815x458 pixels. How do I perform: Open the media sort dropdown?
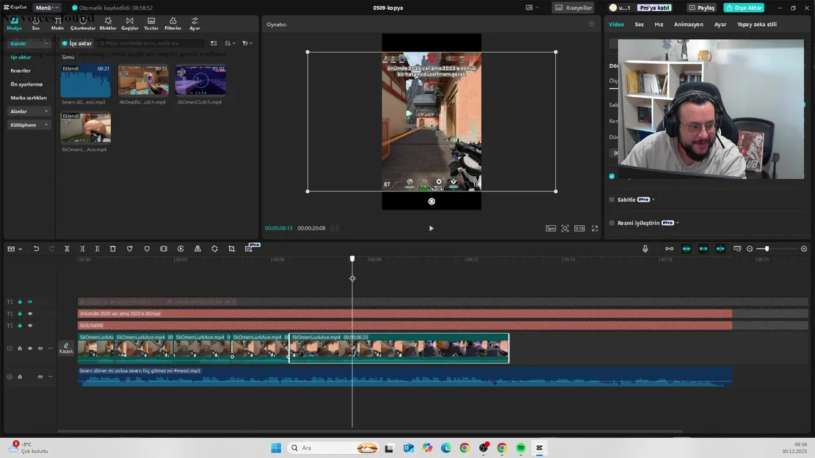pyautogui.click(x=230, y=43)
